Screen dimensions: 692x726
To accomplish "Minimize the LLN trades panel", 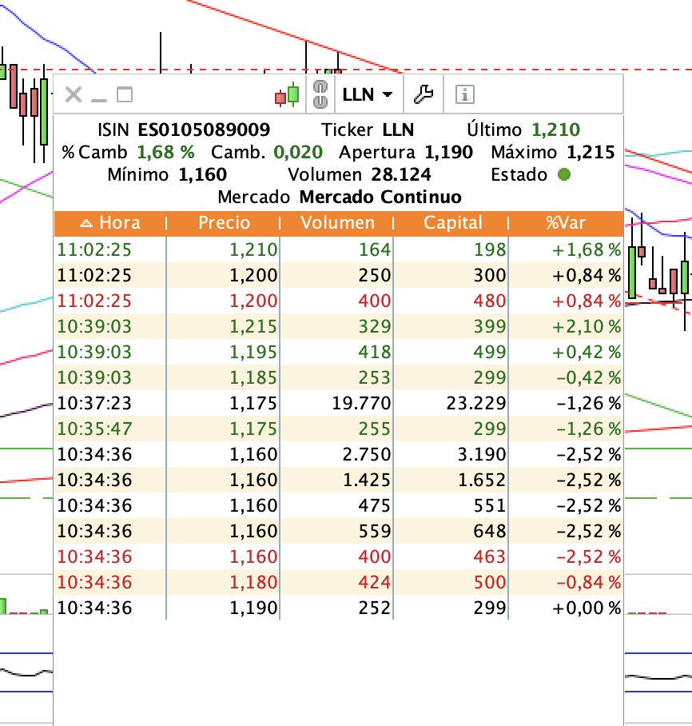I will [x=98, y=100].
